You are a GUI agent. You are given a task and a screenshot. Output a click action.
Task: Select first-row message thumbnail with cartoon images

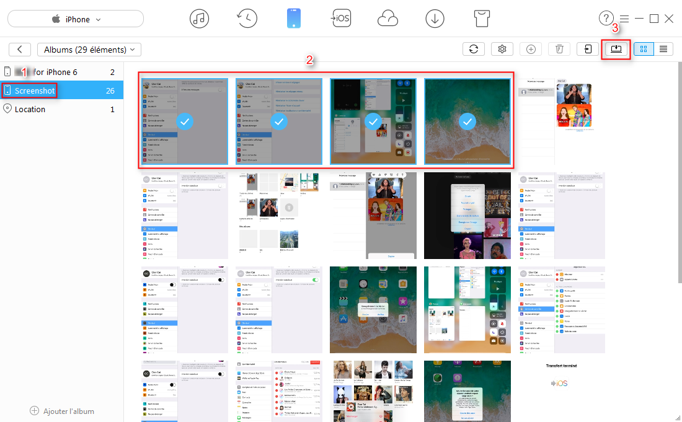[562, 121]
